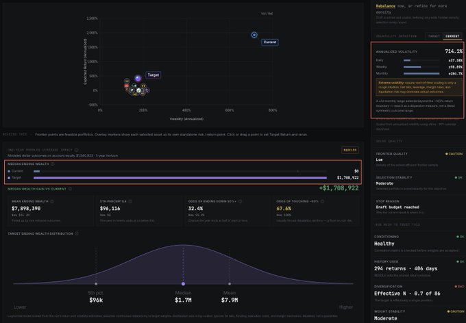Image resolution: width=466 pixels, height=323 pixels.
Task: Click the $1.7M median label under curve
Action: pyautogui.click(x=183, y=300)
